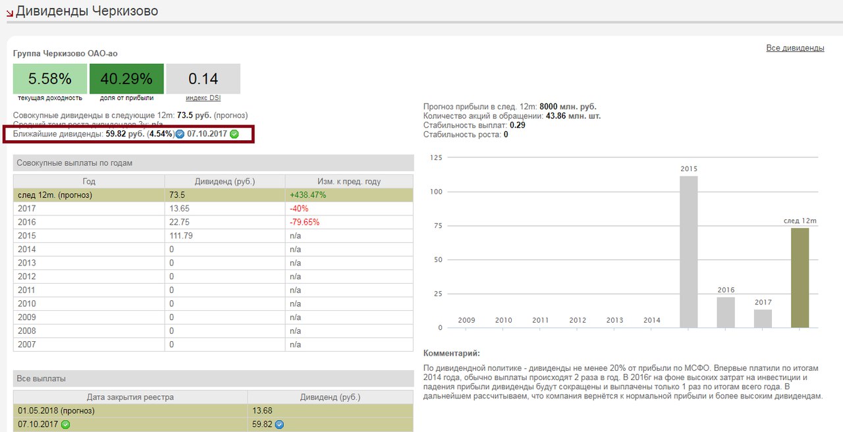
Task: Click the Количество акций 43.86 млн. шт. line
Action: point(512,116)
